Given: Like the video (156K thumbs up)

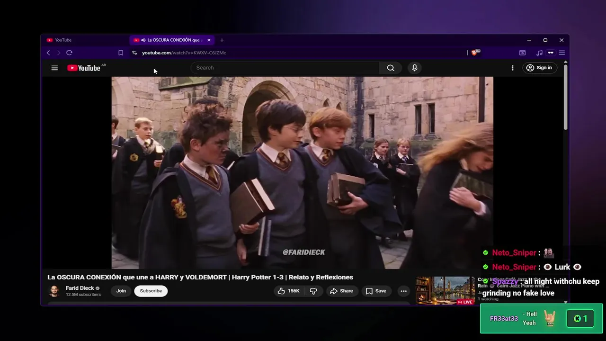Looking at the screenshot, I should coord(288,291).
